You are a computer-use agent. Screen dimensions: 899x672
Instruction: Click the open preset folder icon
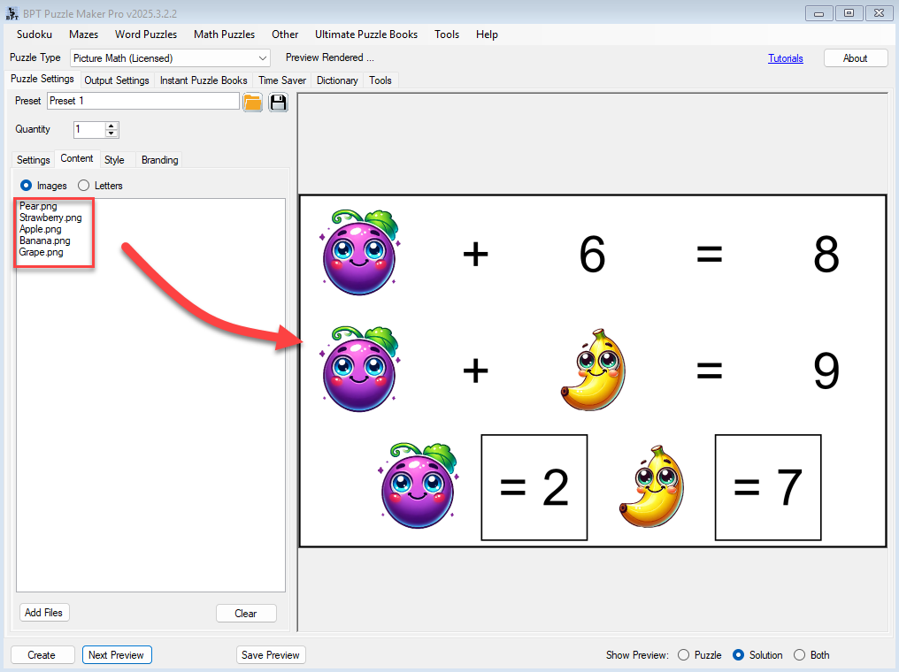pyautogui.click(x=253, y=102)
